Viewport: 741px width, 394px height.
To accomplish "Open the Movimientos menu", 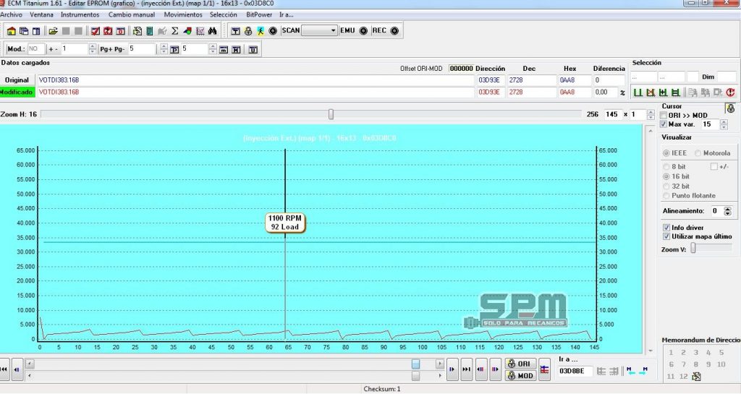I will point(183,14).
